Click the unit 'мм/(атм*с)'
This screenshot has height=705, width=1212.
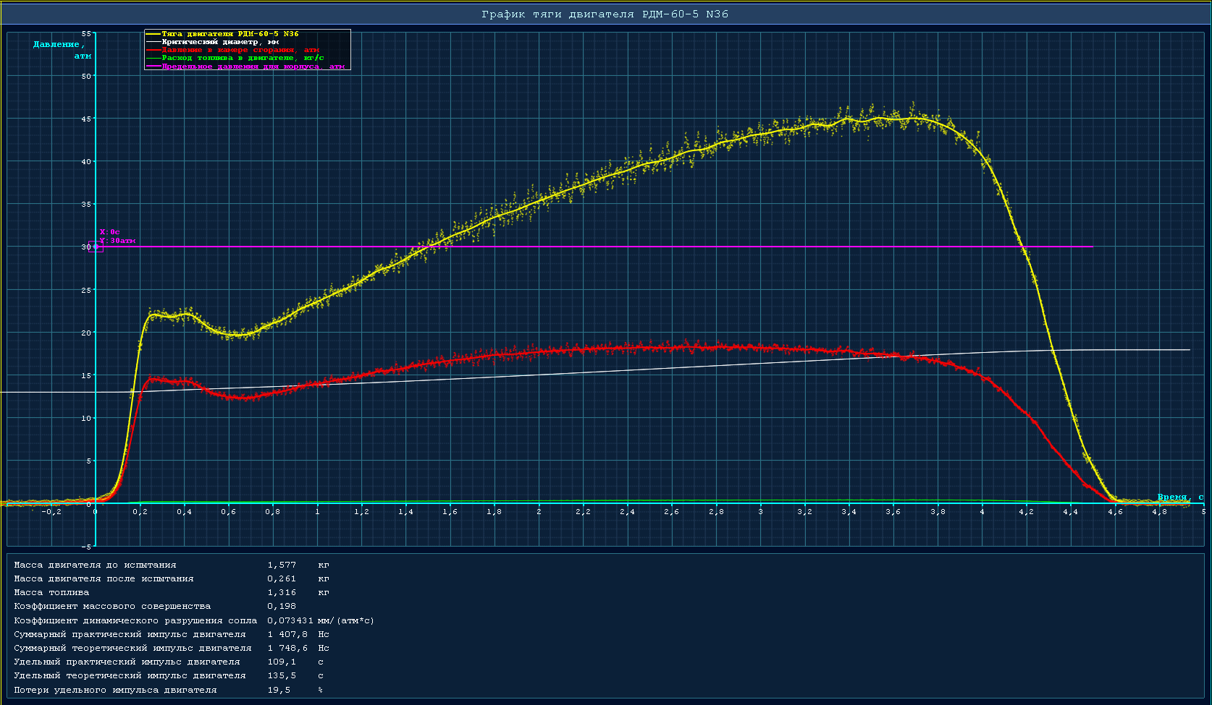(x=346, y=620)
